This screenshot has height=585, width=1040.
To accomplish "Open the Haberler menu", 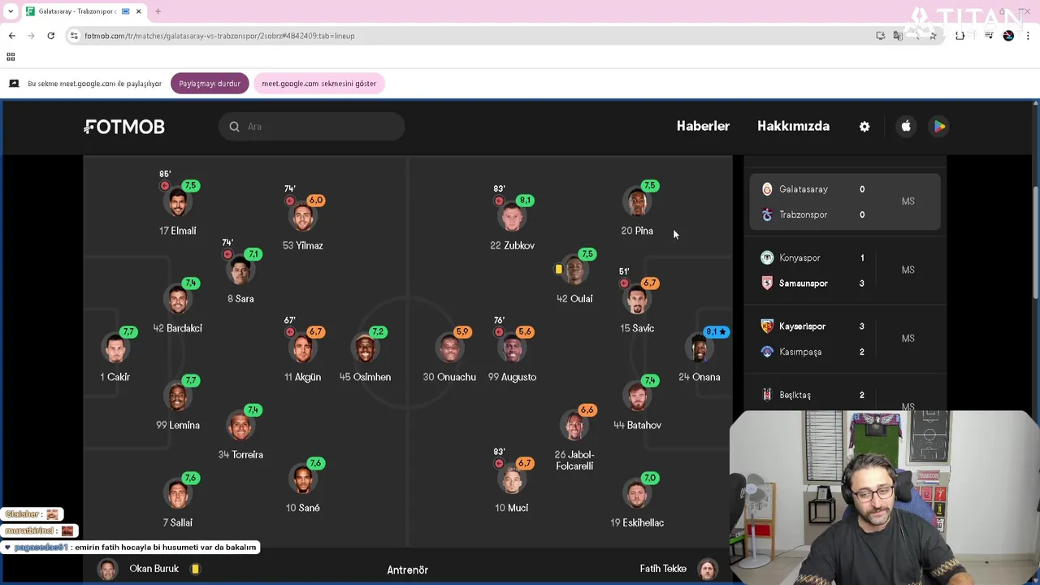I will pyautogui.click(x=703, y=126).
